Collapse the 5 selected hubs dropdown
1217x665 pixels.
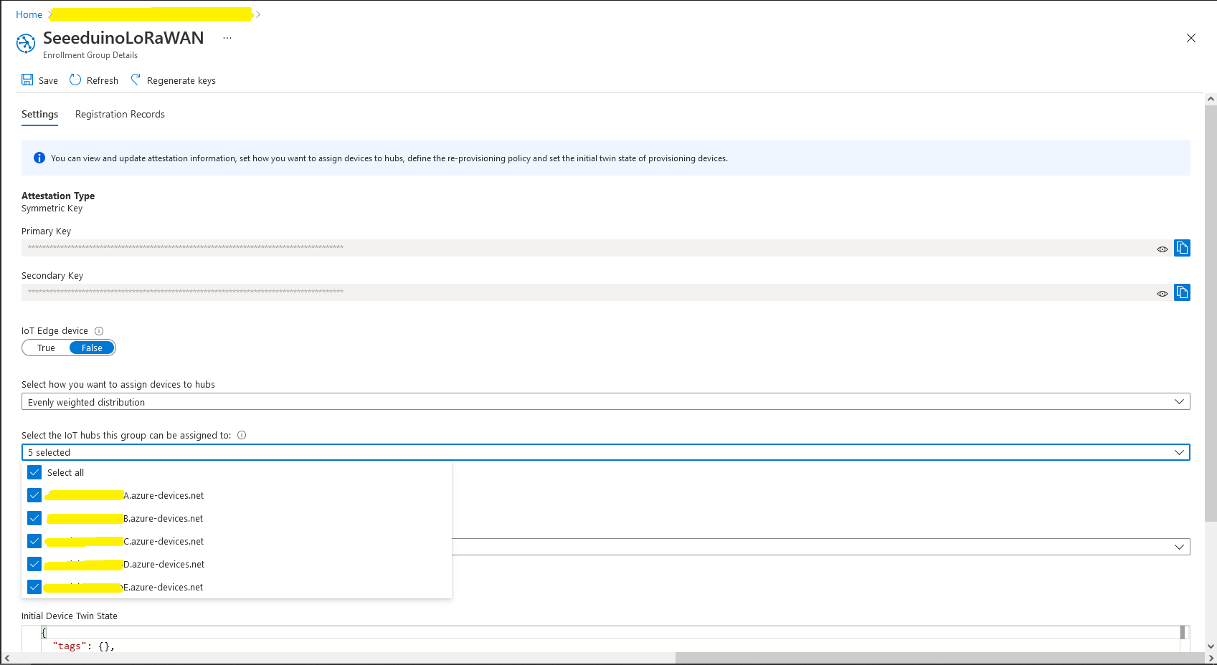(1178, 452)
